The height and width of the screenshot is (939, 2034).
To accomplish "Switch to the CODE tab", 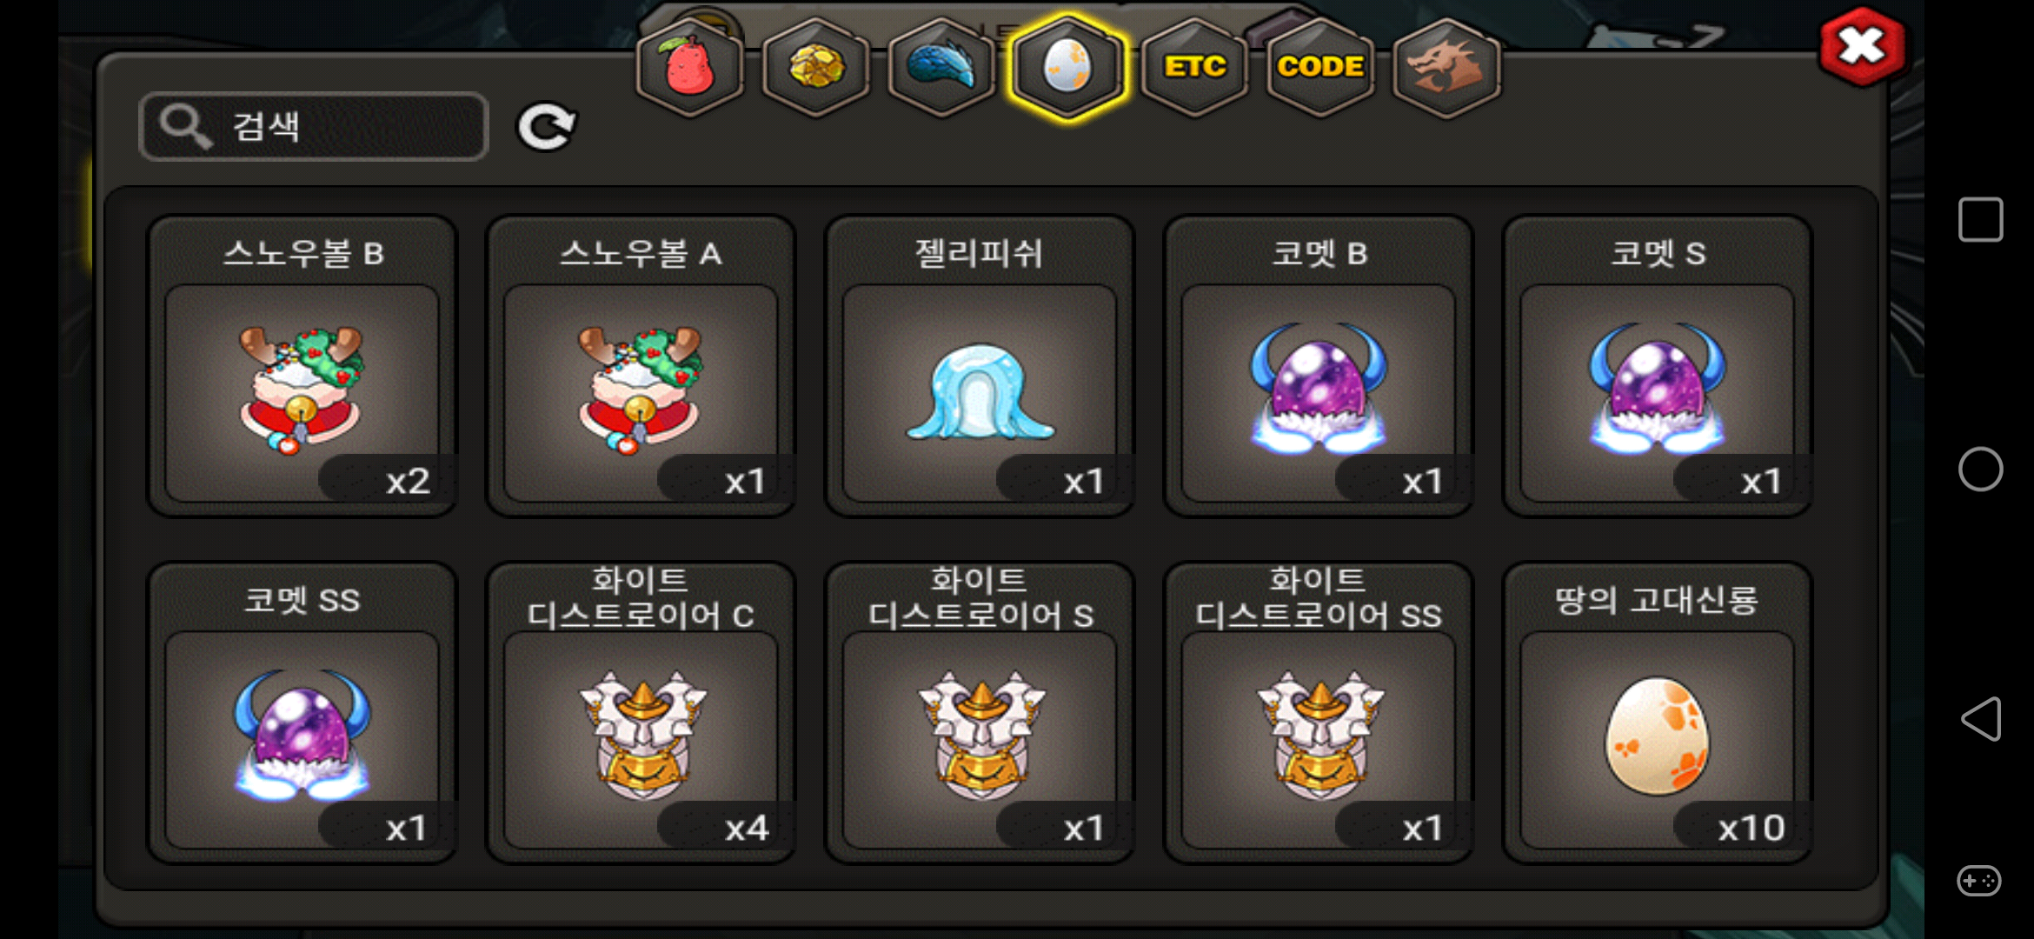I will click(1320, 66).
